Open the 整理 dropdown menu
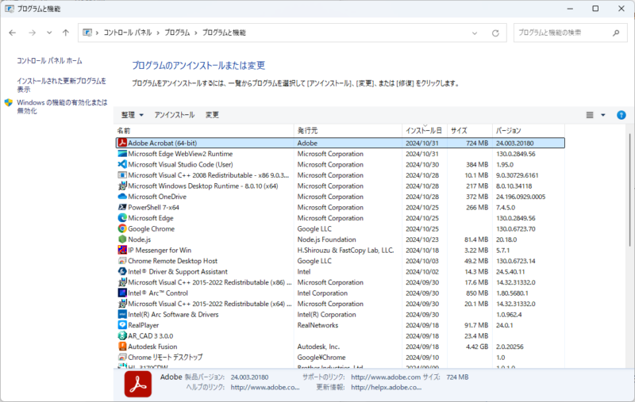This screenshot has width=635, height=402. [132, 115]
